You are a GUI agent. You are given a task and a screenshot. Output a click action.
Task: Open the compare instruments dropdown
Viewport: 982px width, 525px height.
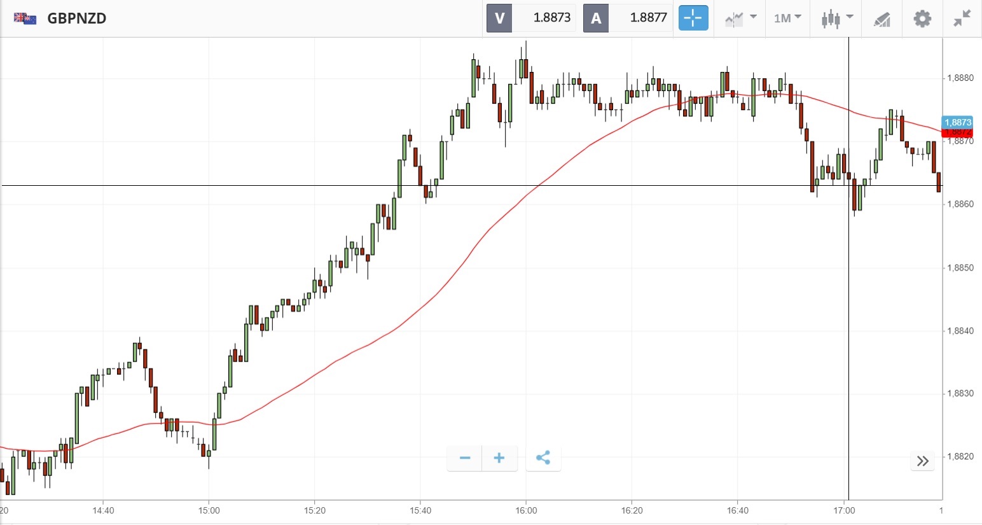(740, 18)
